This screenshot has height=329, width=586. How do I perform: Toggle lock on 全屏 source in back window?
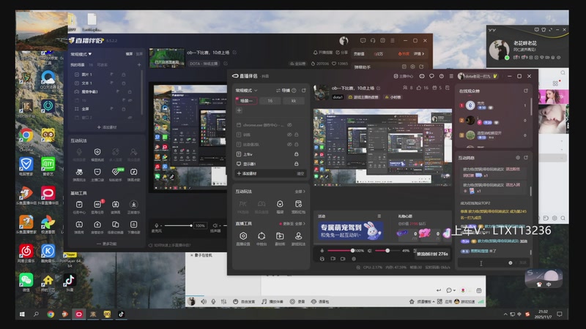tap(123, 109)
